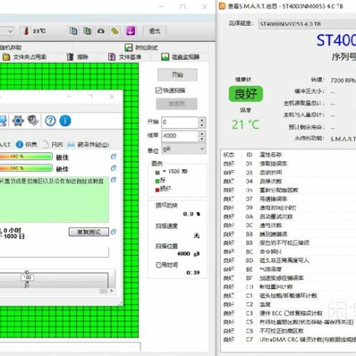Click the horizontal scrollbar arrow under the graph
The height and width of the screenshot is (356, 356).
tap(111, 290)
